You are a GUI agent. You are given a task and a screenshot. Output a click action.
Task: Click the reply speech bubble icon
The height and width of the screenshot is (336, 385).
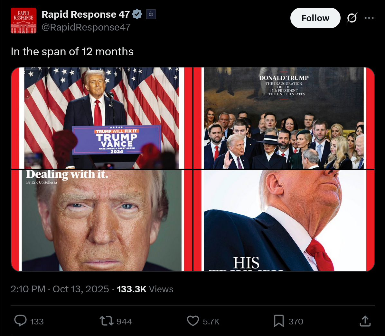point(20,321)
